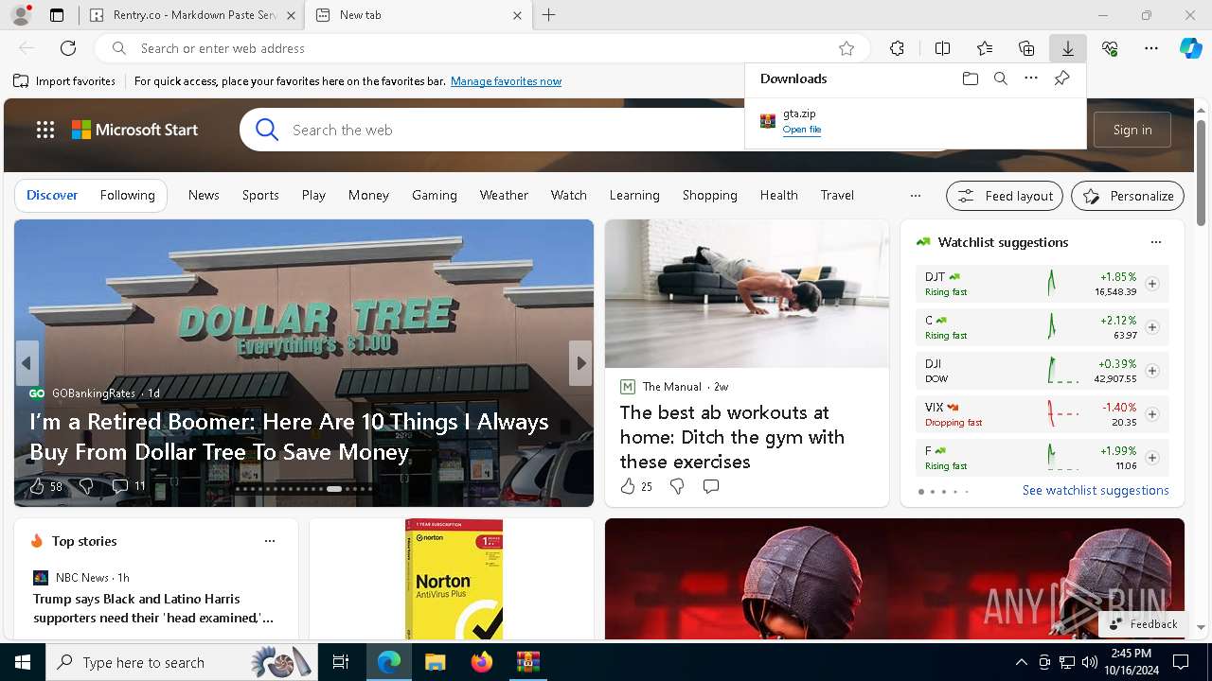This screenshot has height=681, width=1212.
Task: Dislike the Dollar Tree article
Action: 86,486
